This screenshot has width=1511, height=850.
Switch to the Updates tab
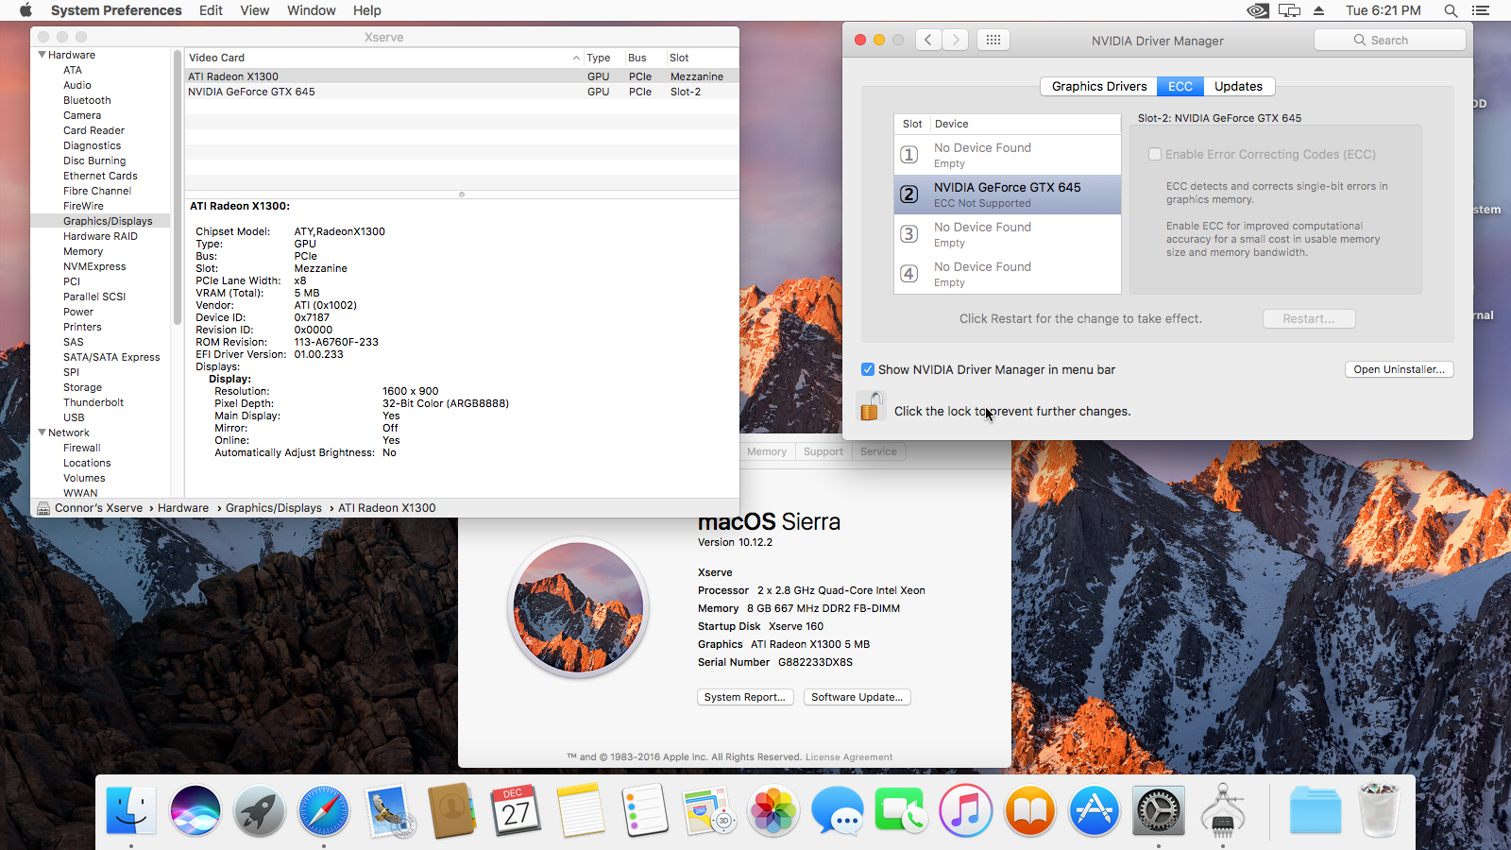[x=1238, y=86]
